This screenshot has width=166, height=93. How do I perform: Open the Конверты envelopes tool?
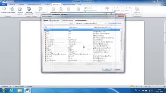[x=4, y=10]
